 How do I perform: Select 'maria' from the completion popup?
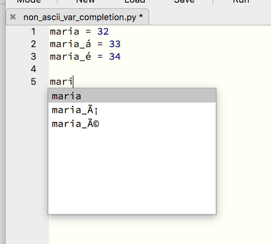click(x=67, y=96)
